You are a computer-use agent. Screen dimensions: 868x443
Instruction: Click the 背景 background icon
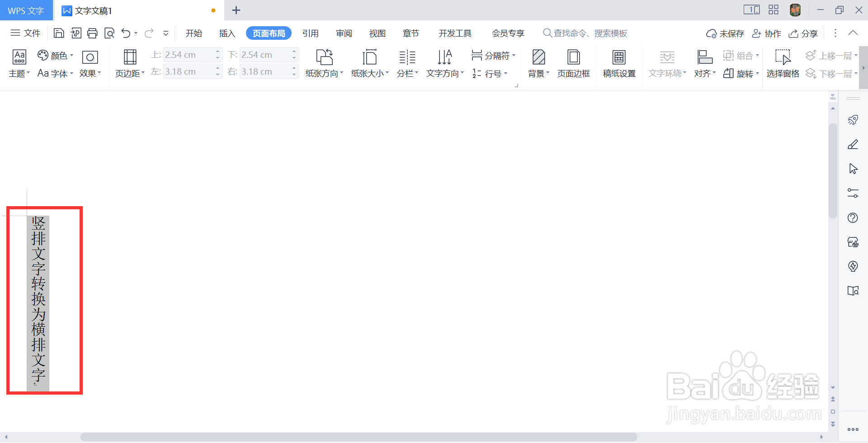coord(538,57)
